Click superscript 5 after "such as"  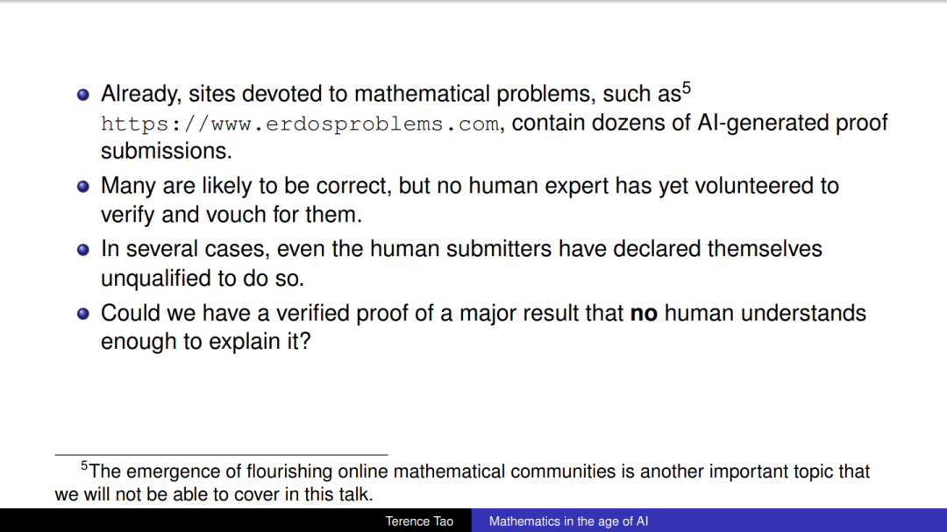click(x=687, y=89)
